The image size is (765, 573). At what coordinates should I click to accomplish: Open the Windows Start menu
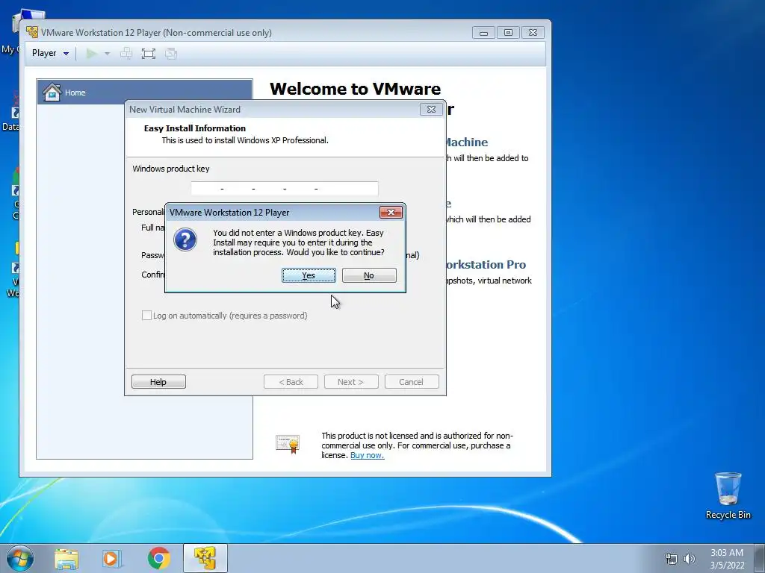[x=20, y=558]
